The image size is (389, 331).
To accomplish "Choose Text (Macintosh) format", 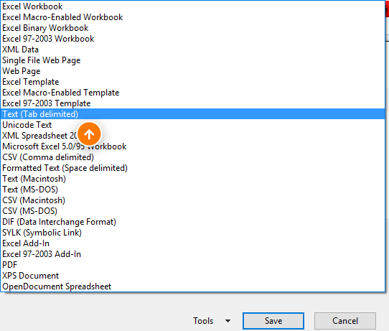I will pos(192,179).
